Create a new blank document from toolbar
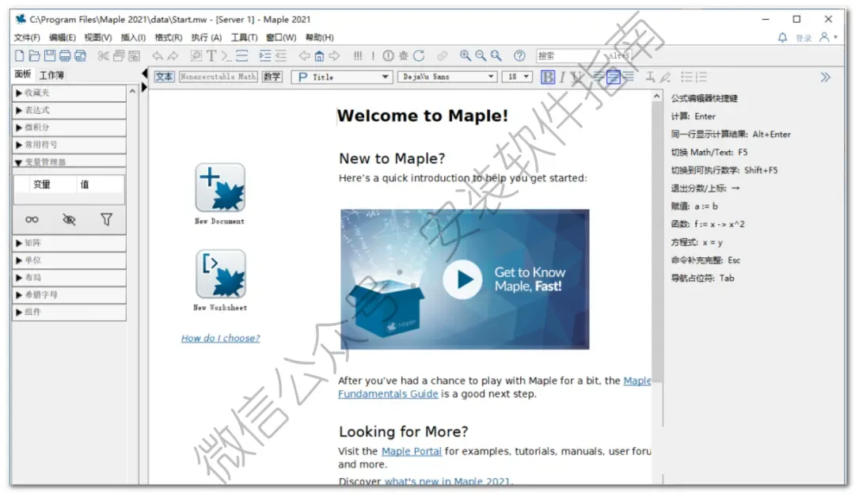 click(x=19, y=55)
